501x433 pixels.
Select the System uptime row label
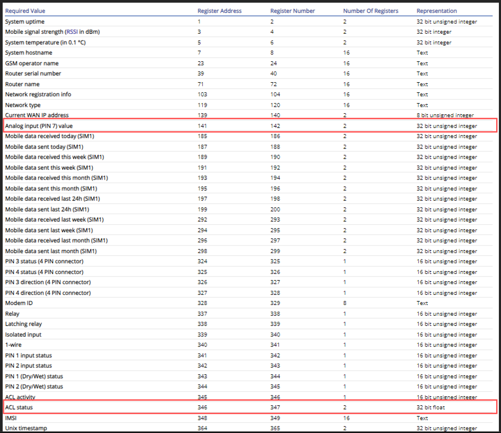pos(25,22)
